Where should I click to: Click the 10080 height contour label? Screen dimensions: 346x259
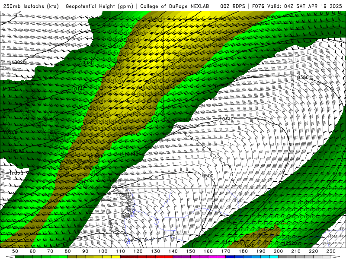tap(87, 63)
